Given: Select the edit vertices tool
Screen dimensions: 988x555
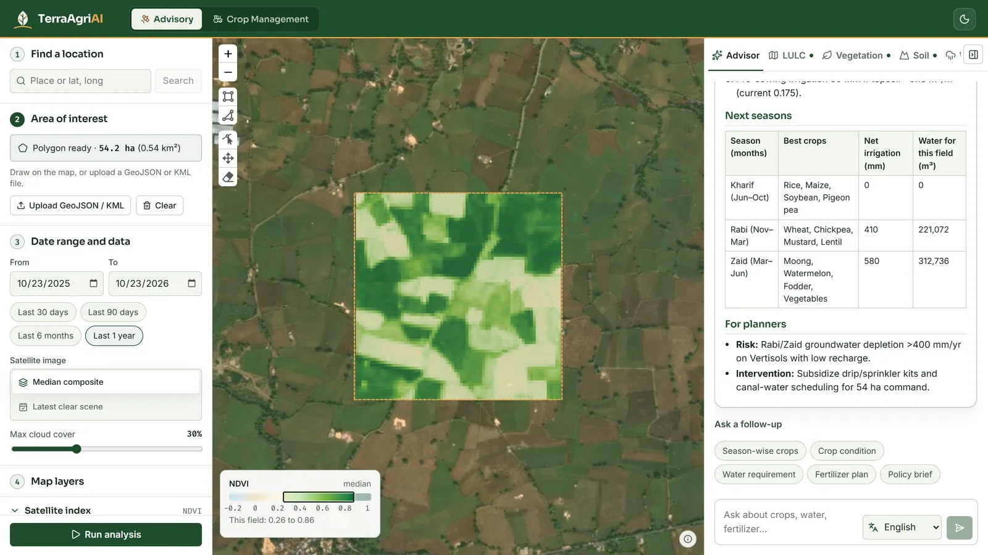Looking at the screenshot, I should [x=228, y=139].
